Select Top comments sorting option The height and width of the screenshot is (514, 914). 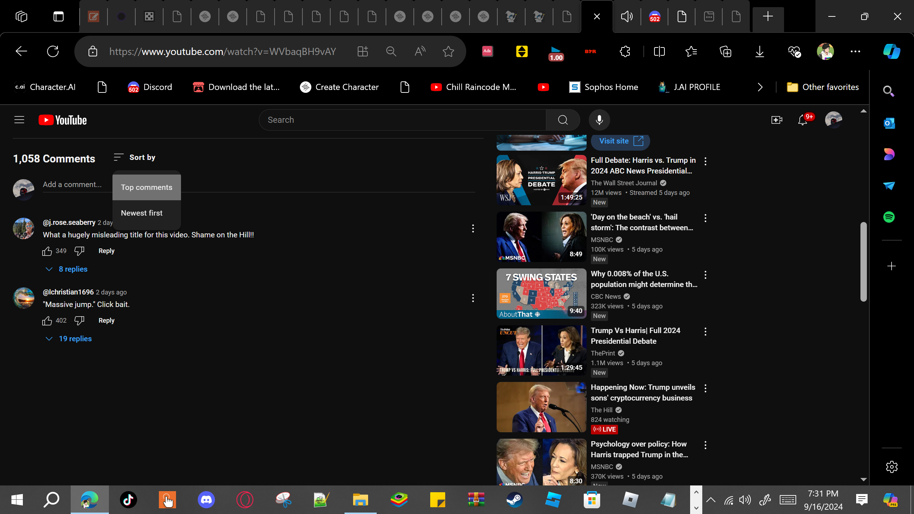(x=147, y=187)
